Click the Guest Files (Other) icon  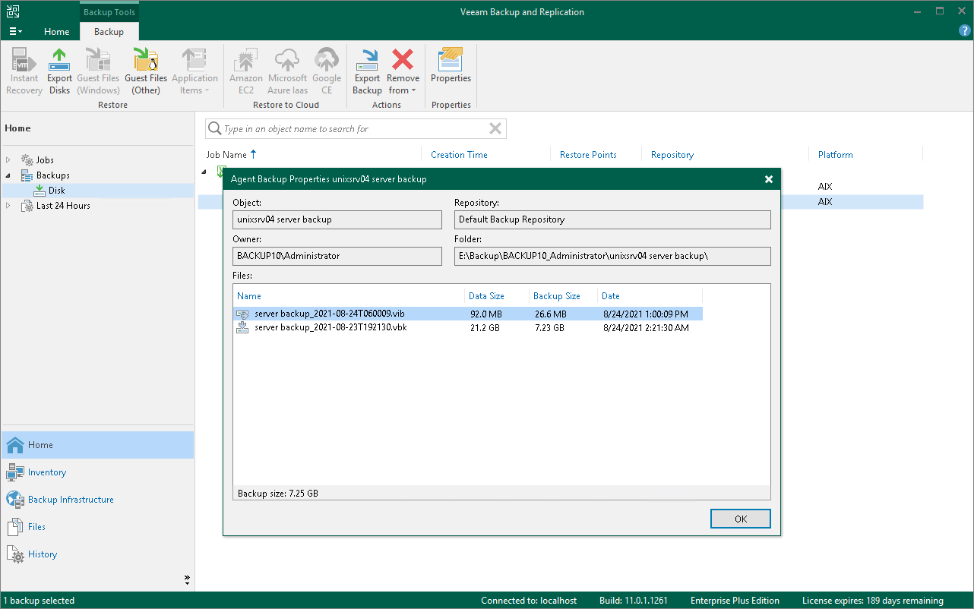click(146, 71)
